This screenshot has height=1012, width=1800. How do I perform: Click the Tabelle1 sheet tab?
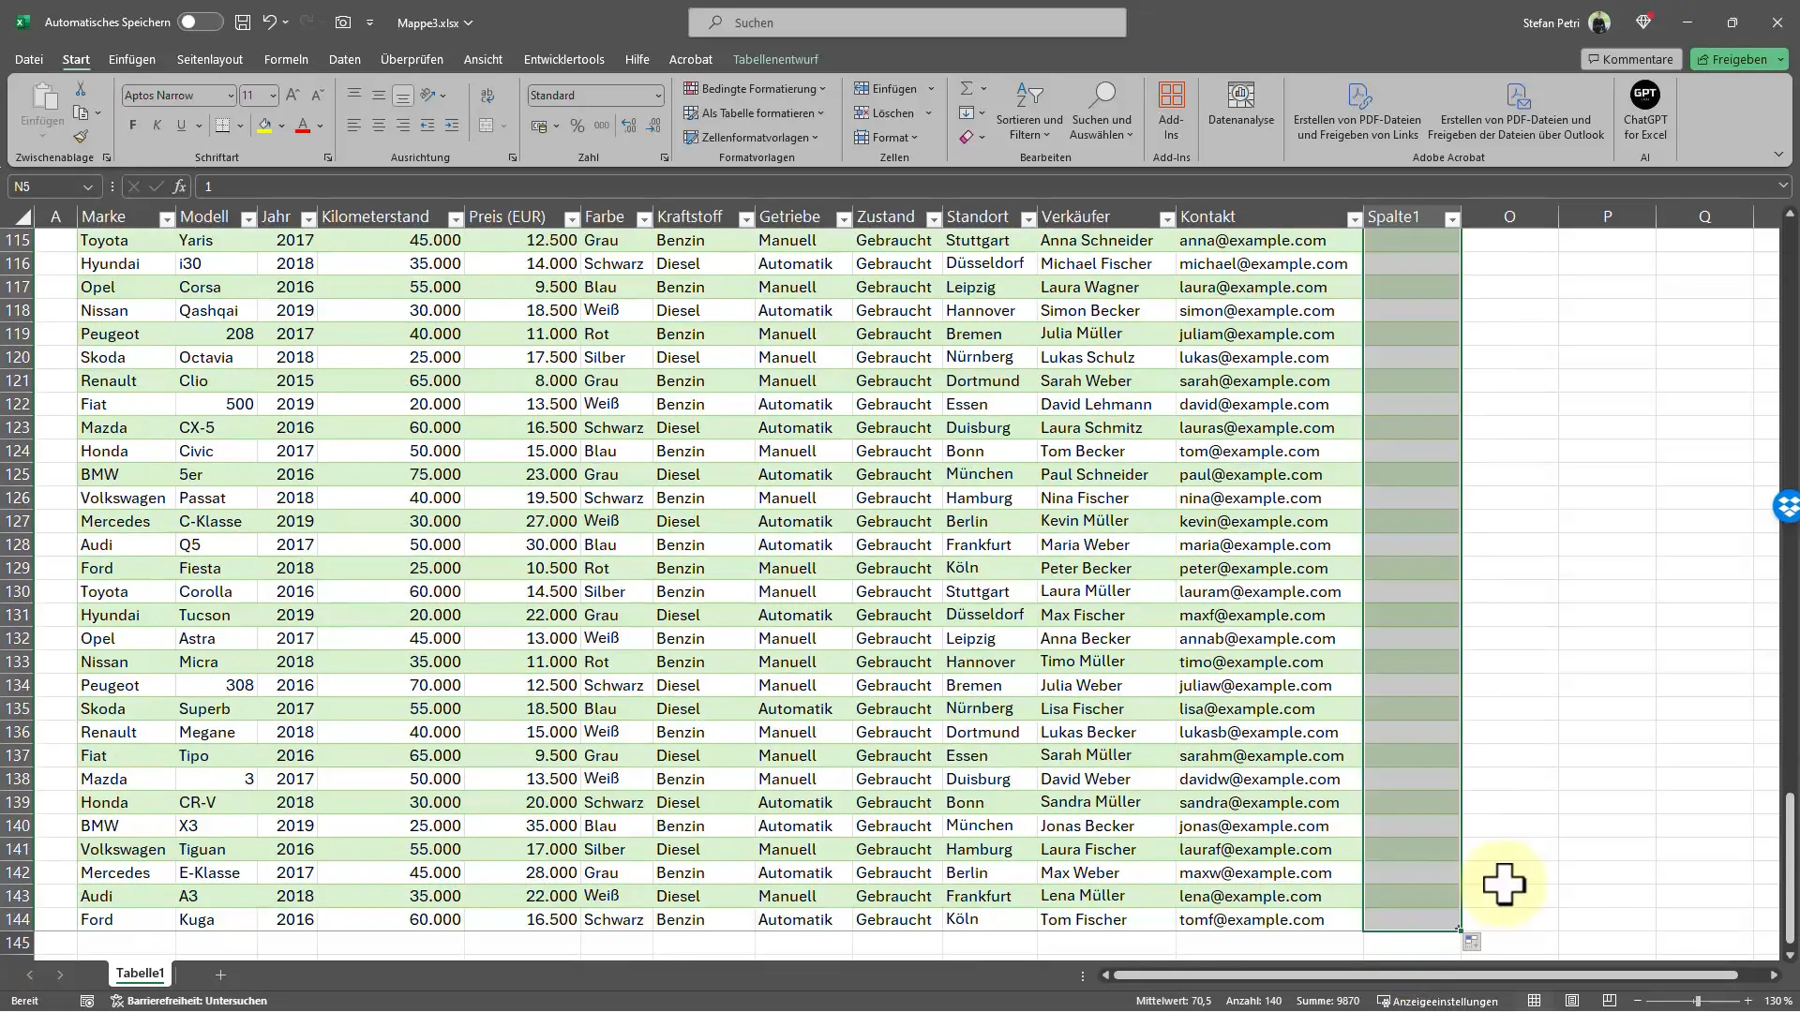point(140,975)
